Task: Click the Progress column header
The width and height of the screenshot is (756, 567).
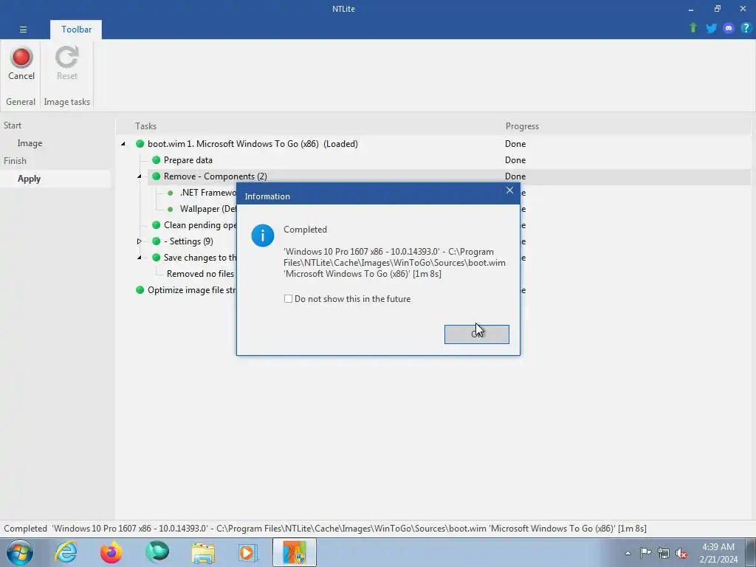Action: tap(522, 126)
